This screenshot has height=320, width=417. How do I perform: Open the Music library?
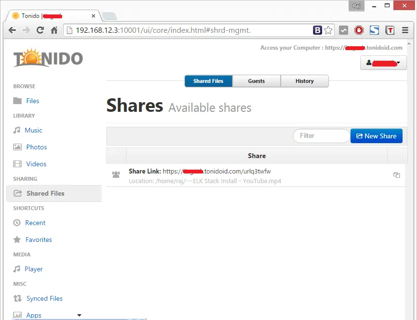pos(33,130)
